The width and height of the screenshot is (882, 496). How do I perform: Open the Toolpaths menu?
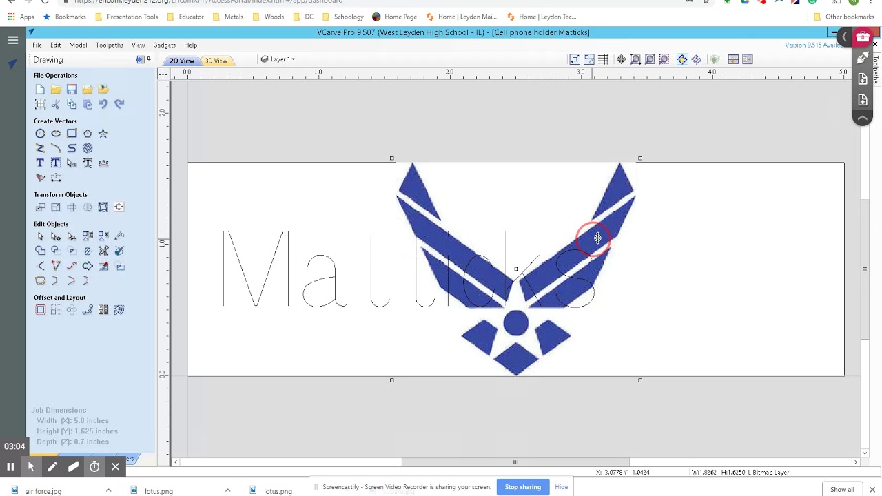(x=110, y=45)
